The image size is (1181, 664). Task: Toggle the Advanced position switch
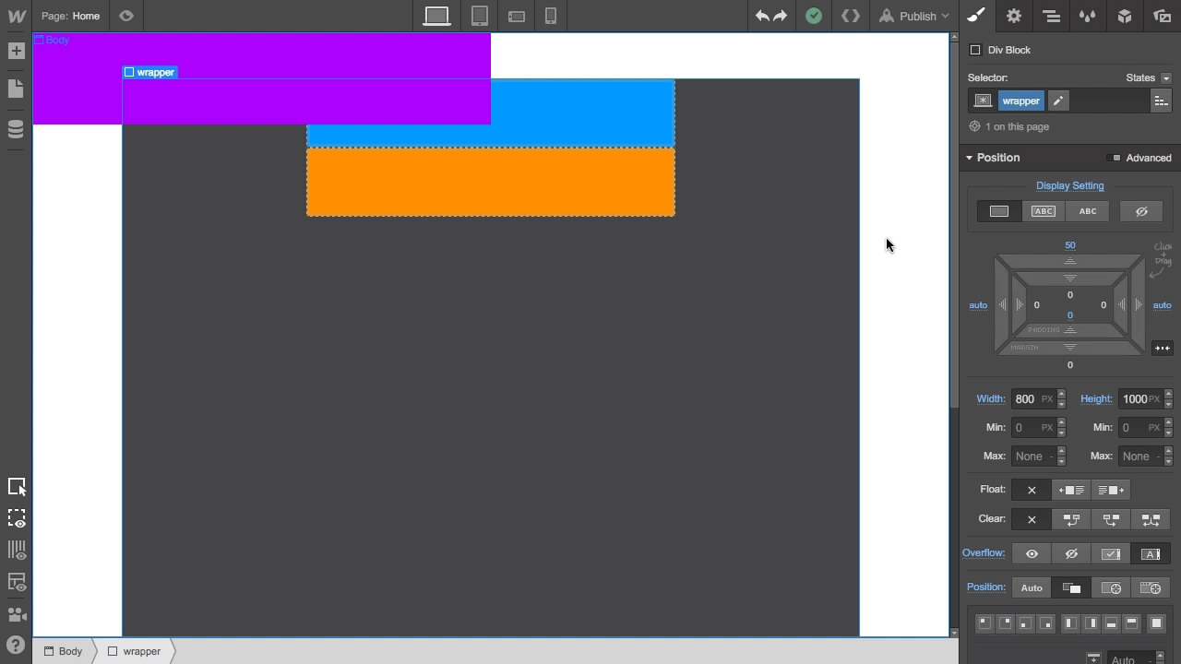[x=1140, y=158]
